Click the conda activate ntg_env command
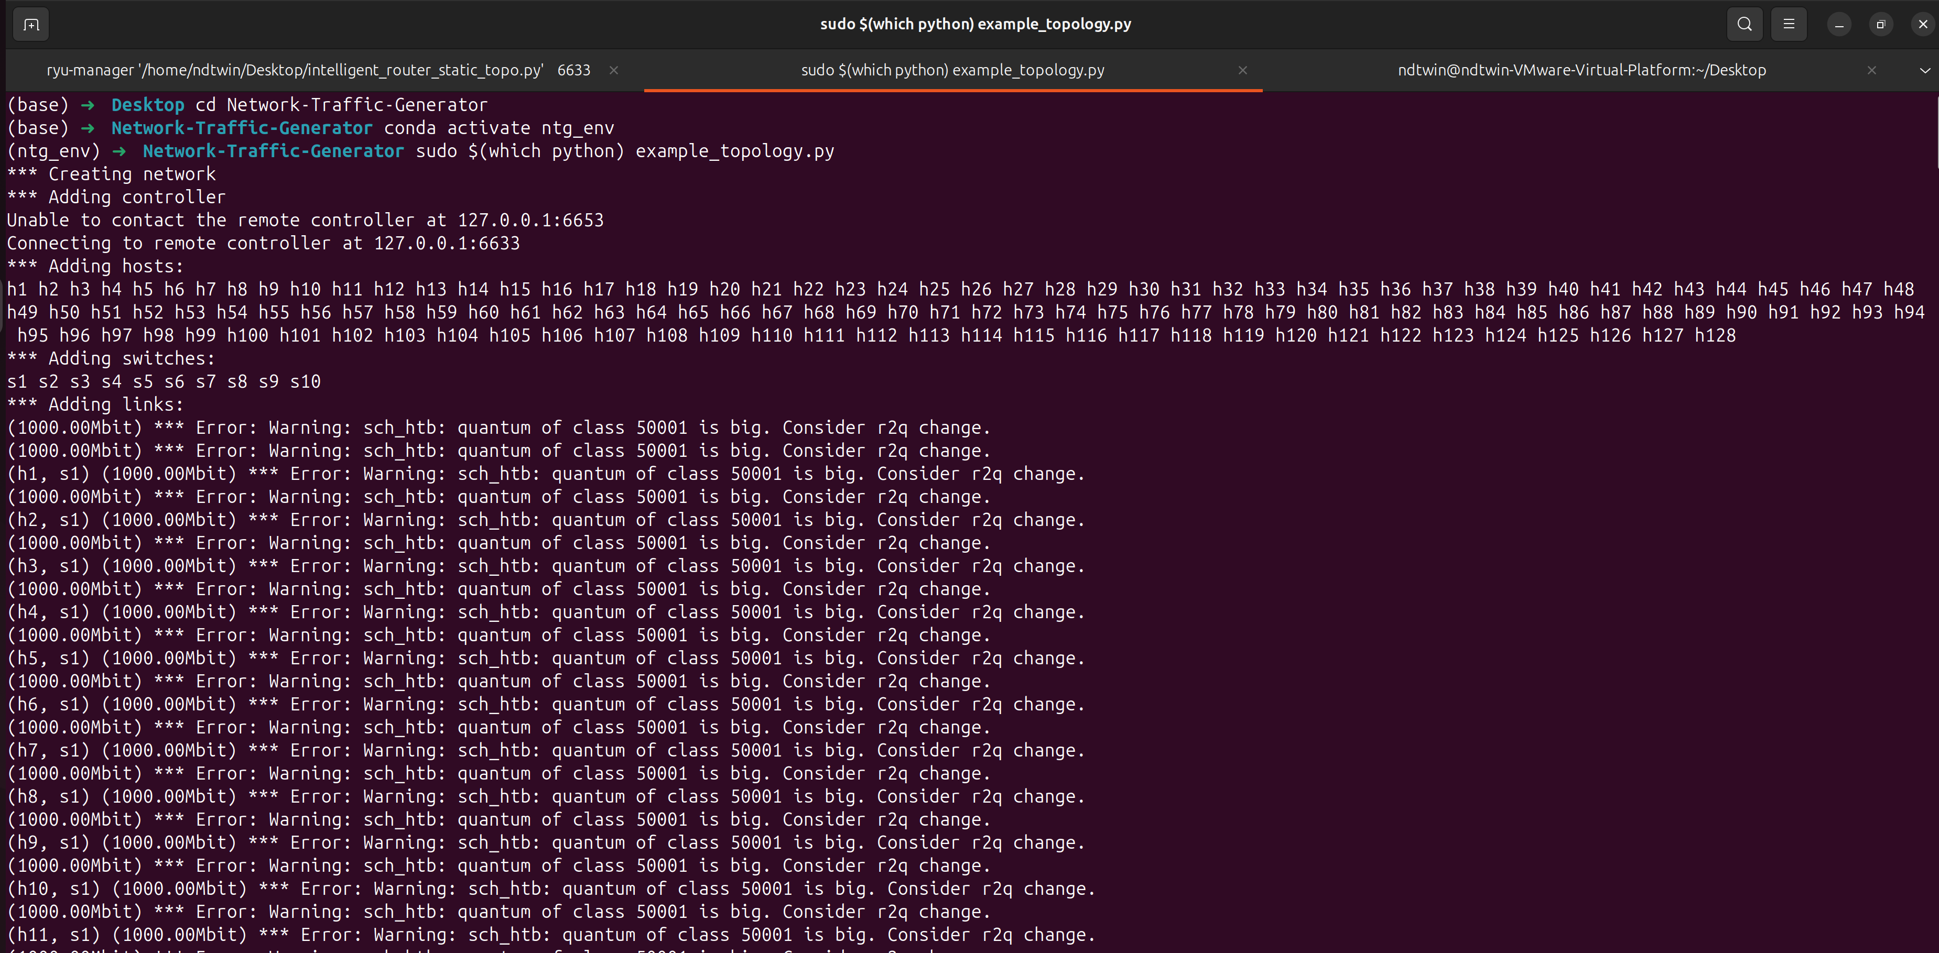1939x953 pixels. click(499, 128)
